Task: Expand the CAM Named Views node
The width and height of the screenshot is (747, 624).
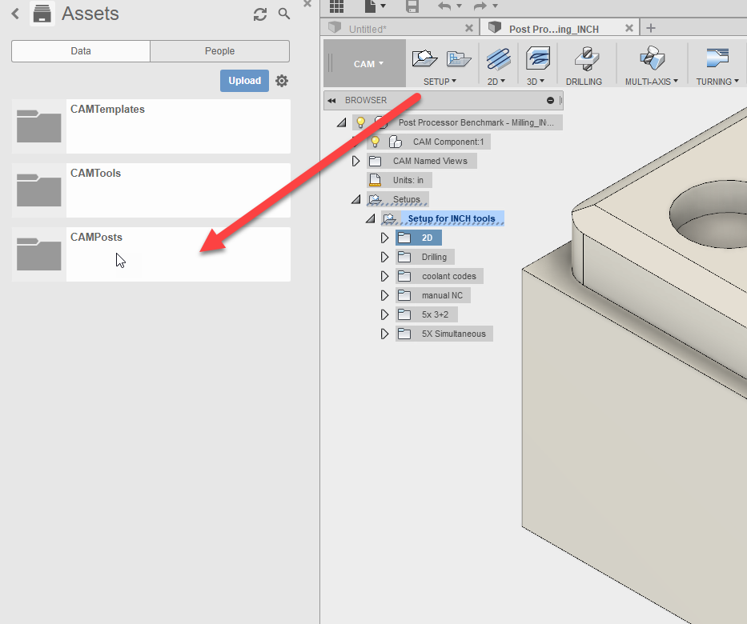Action: (355, 161)
